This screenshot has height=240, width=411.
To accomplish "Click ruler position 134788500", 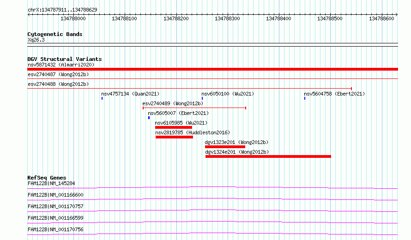I will (x=330, y=18).
